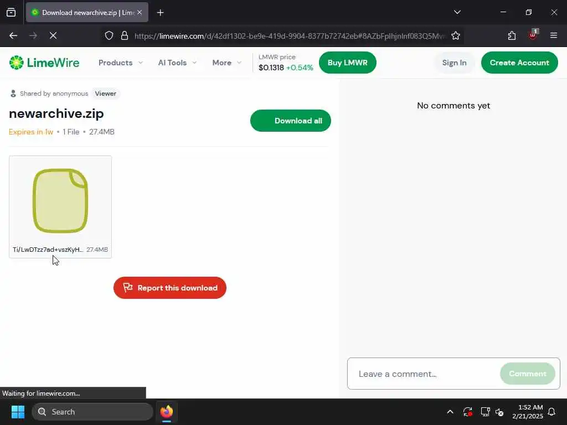Screen dimensions: 567x425
Task: Open a new browser tab
Action: [x=160, y=13]
